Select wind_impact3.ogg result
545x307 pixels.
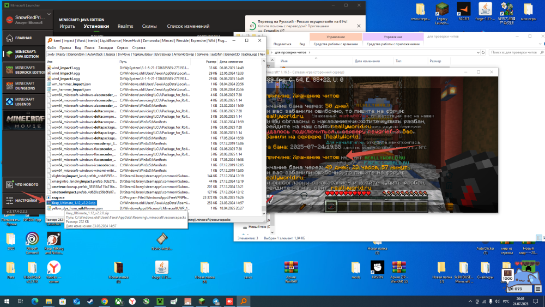pyautogui.click(x=65, y=68)
